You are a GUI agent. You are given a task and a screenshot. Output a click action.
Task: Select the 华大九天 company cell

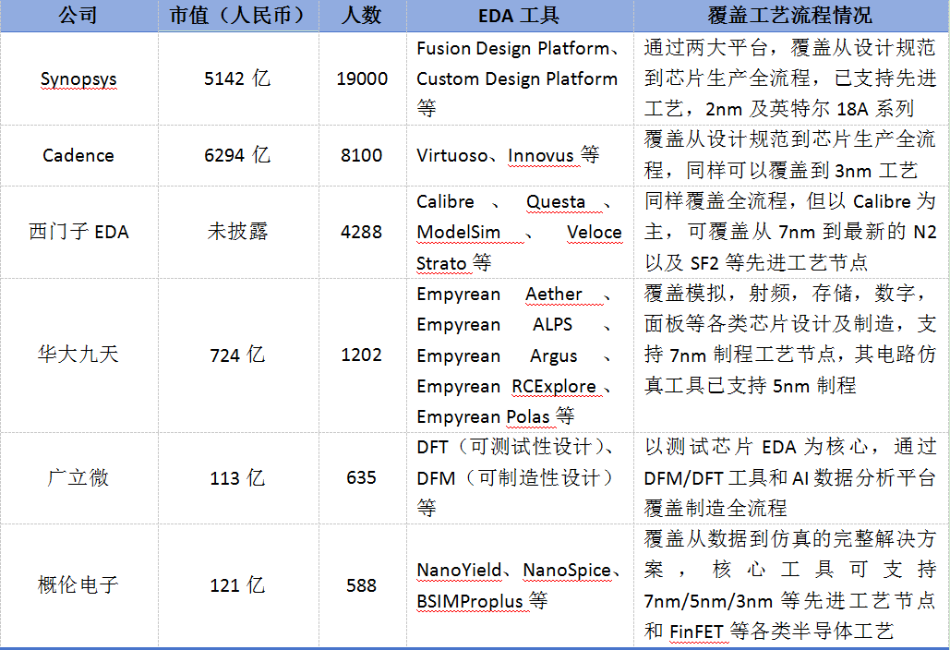click(x=78, y=355)
